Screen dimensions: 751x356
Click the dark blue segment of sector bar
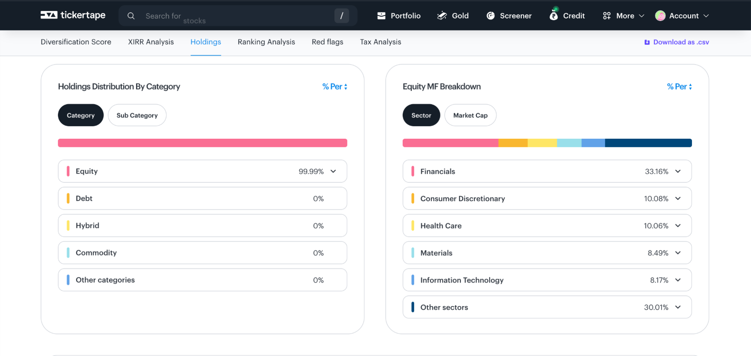point(648,143)
